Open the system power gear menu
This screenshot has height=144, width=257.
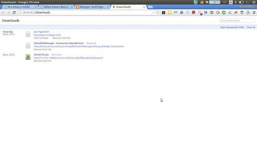coord(254,2)
